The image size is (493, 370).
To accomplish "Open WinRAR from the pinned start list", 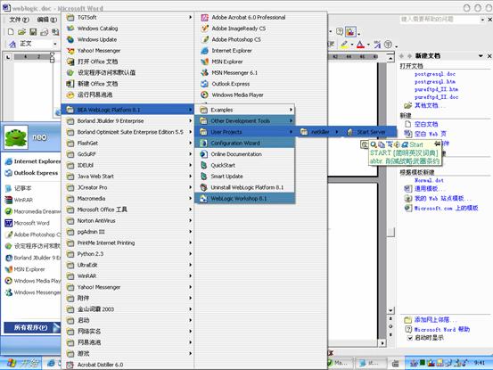I will point(23,200).
